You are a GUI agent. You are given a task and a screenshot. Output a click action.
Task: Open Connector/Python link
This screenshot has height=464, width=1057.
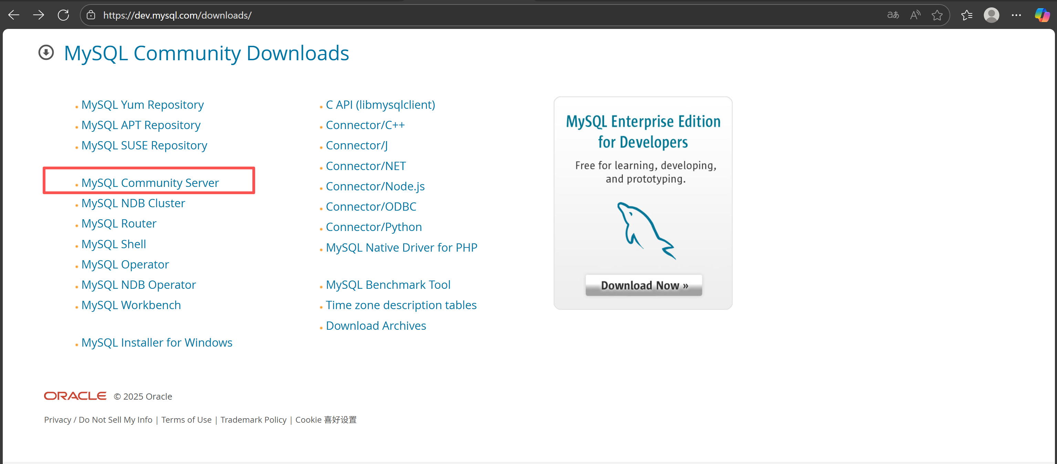(374, 227)
